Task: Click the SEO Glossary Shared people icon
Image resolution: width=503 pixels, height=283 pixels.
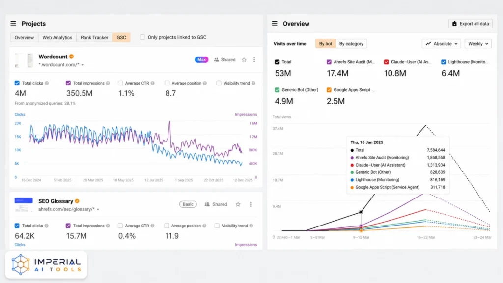Action: 207,204
